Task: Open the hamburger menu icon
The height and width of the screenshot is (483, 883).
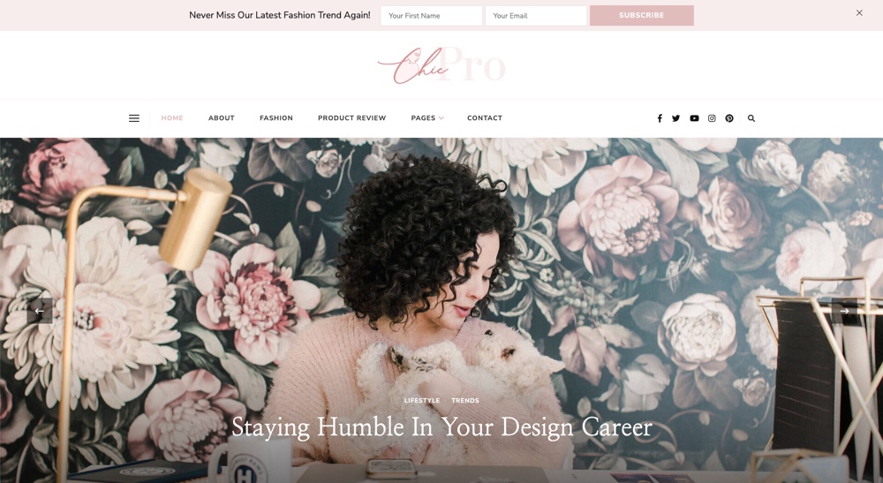Action: click(x=134, y=118)
